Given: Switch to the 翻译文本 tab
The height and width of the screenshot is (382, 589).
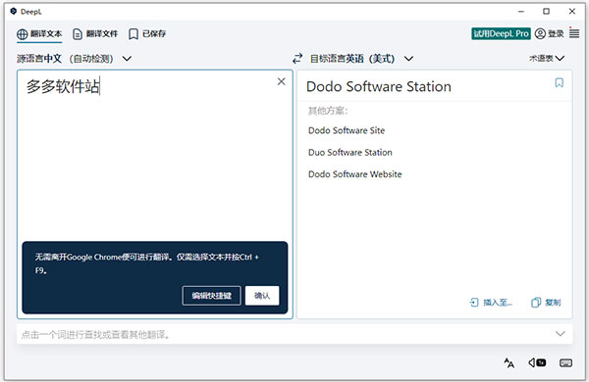Looking at the screenshot, I should [x=39, y=34].
